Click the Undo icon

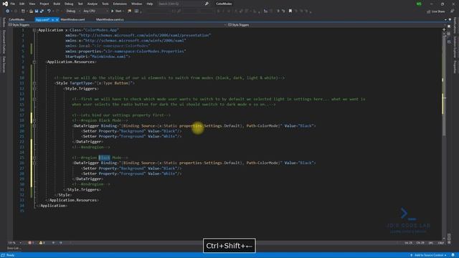click(x=49, y=11)
